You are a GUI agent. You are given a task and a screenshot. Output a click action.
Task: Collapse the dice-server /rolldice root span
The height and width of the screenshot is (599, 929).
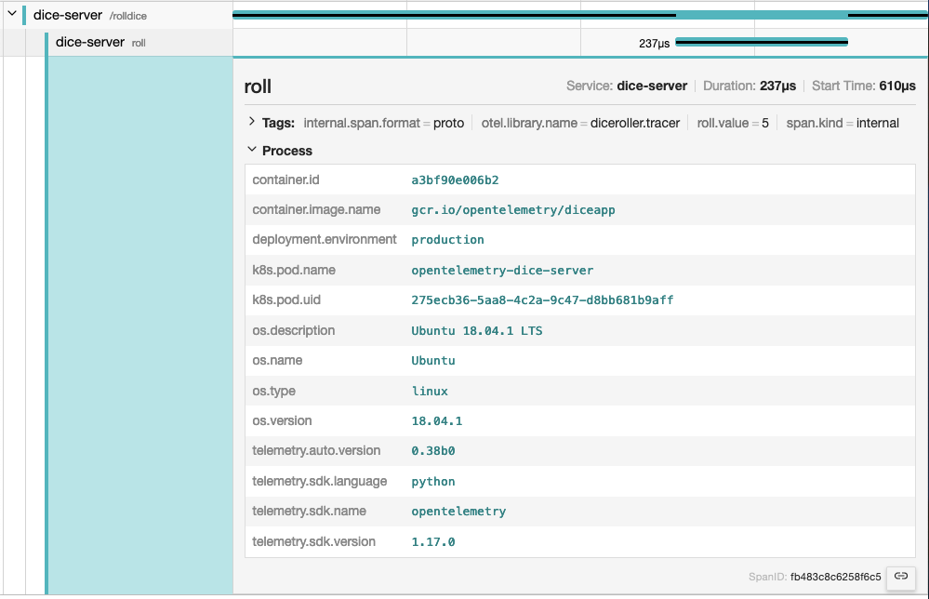[x=11, y=14]
